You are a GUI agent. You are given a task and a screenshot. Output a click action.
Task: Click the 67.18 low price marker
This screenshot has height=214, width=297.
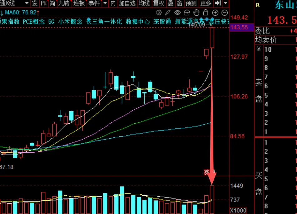(7, 167)
